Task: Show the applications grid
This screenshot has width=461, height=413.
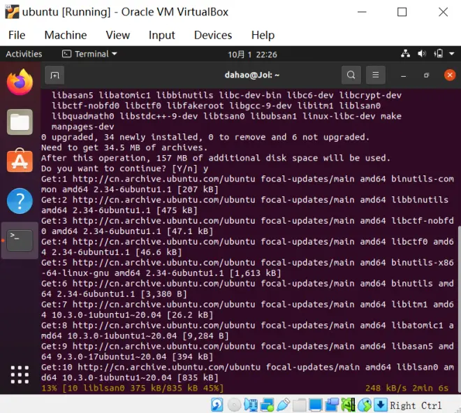Action: click(x=20, y=375)
